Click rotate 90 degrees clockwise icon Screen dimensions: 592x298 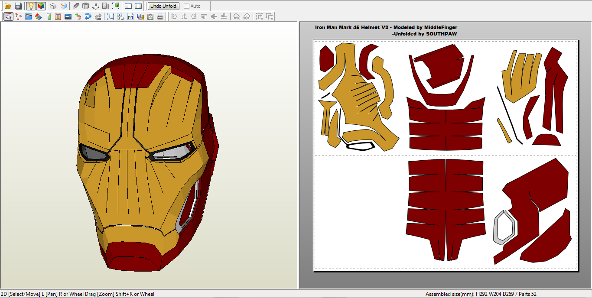(x=246, y=16)
